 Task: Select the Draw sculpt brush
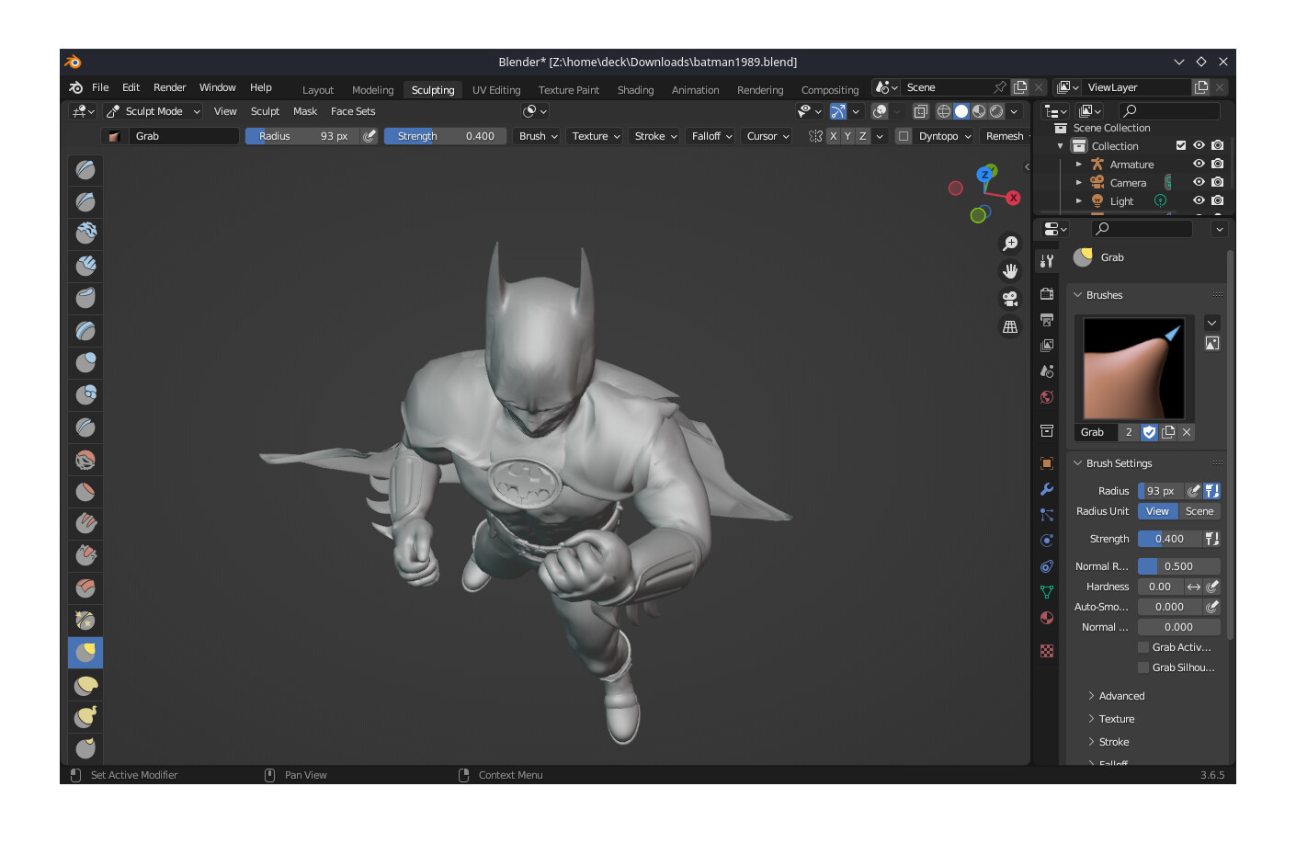(x=85, y=169)
